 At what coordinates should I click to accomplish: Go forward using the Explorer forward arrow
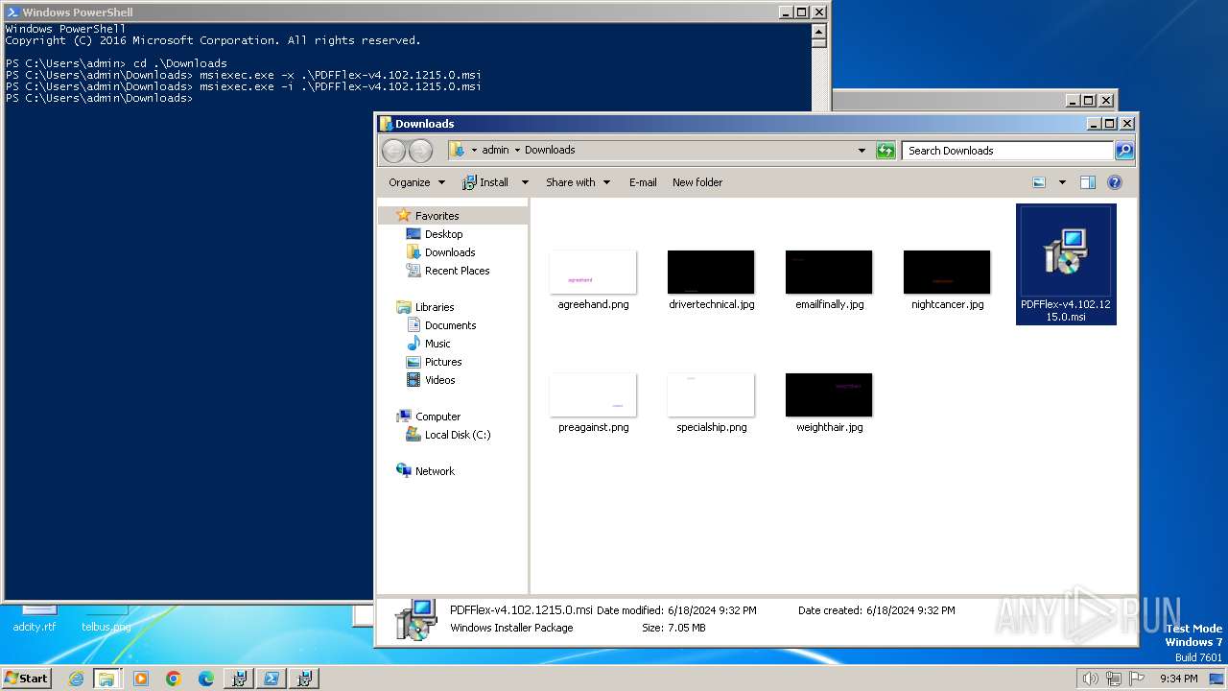pos(420,151)
